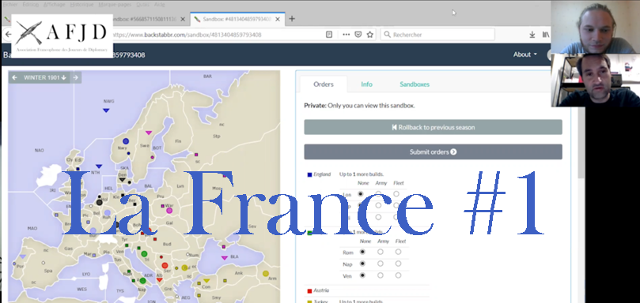Switch to the Info tab
640x303 pixels.
[366, 84]
